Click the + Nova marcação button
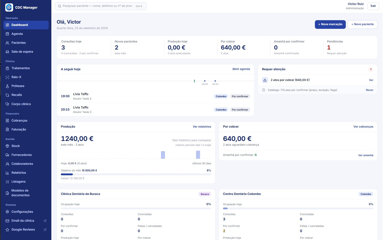 click(330, 24)
